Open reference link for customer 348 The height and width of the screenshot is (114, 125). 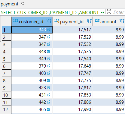pos(49,51)
